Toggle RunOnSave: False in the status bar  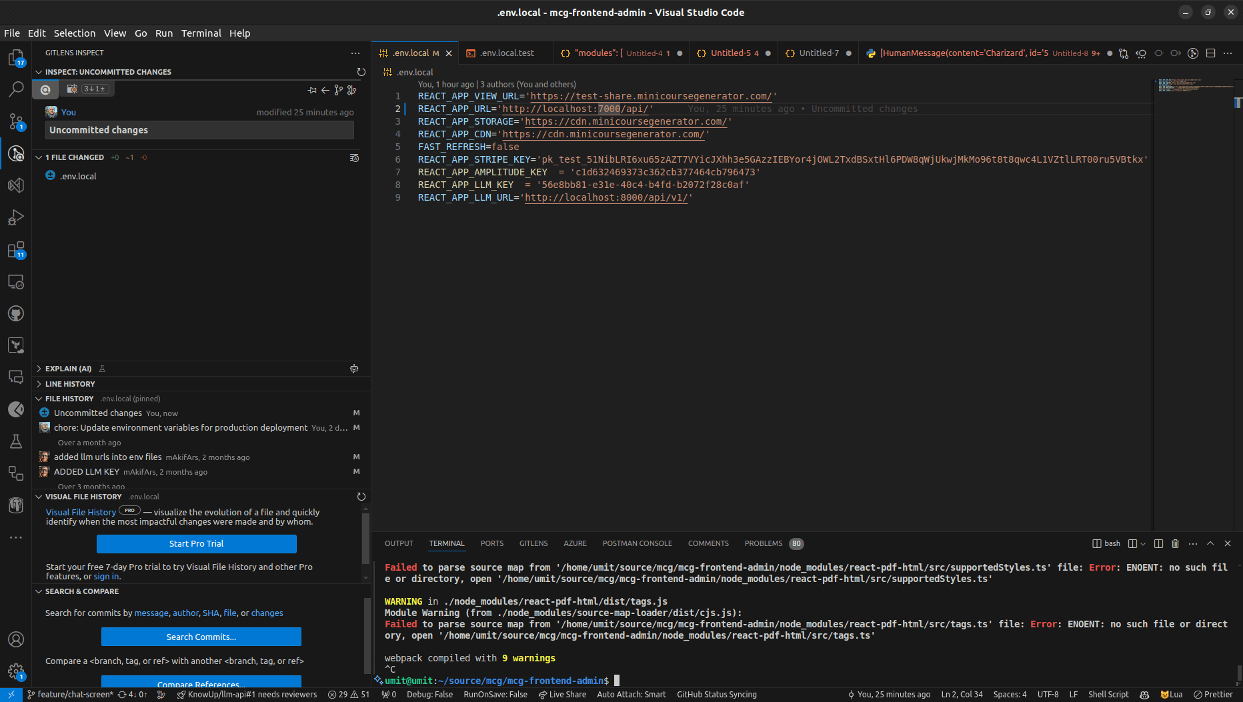pos(495,695)
